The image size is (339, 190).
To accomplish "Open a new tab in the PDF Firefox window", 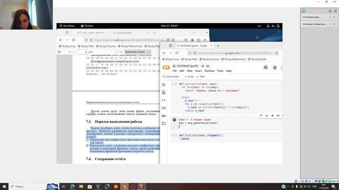I will (x=154, y=33).
